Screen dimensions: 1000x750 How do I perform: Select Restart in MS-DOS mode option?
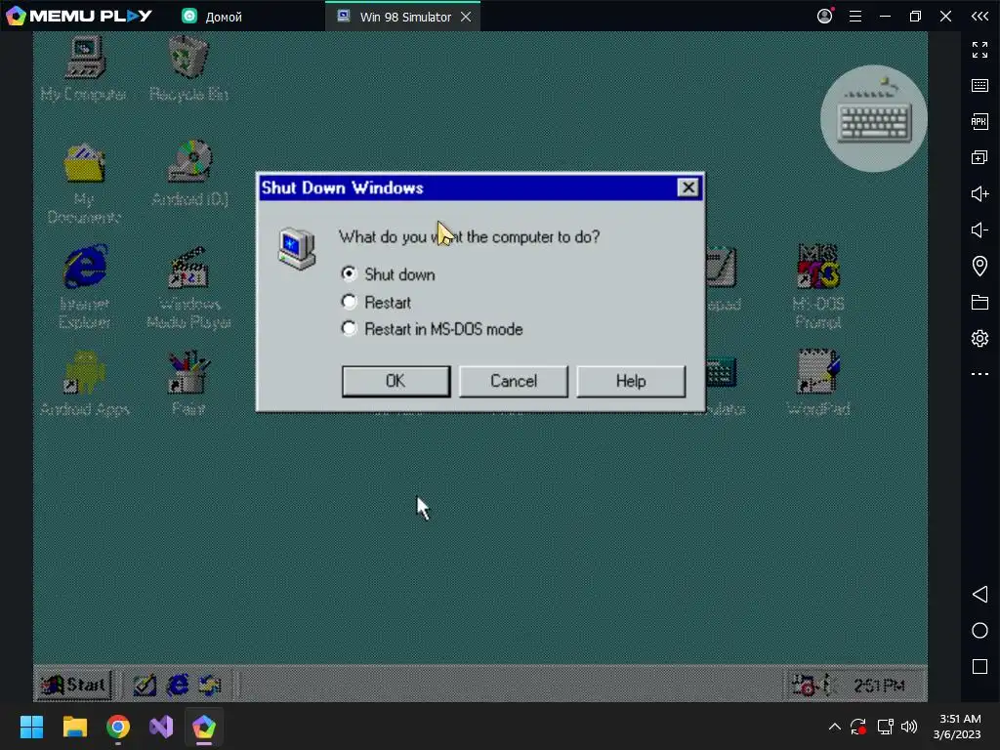click(433, 329)
